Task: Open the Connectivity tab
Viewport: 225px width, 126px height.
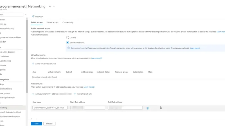Action: point(68,22)
